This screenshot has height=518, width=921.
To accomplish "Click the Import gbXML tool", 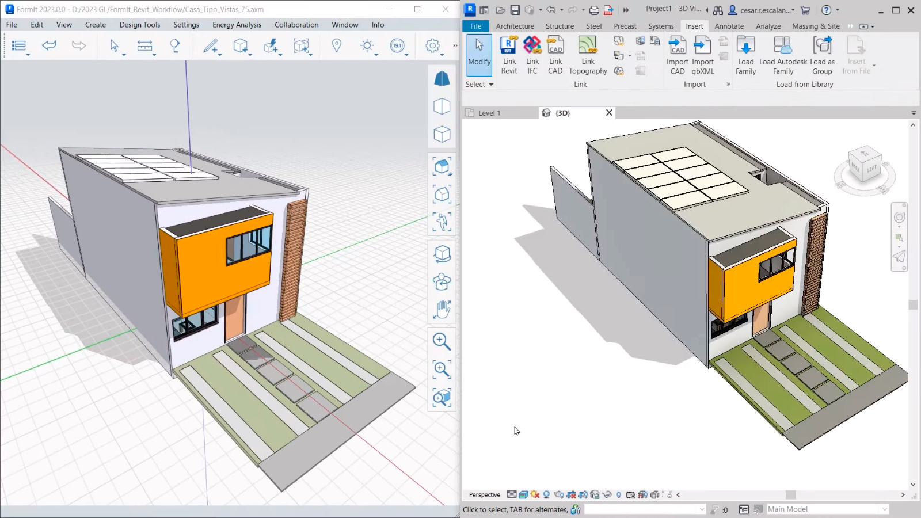I will click(x=702, y=55).
